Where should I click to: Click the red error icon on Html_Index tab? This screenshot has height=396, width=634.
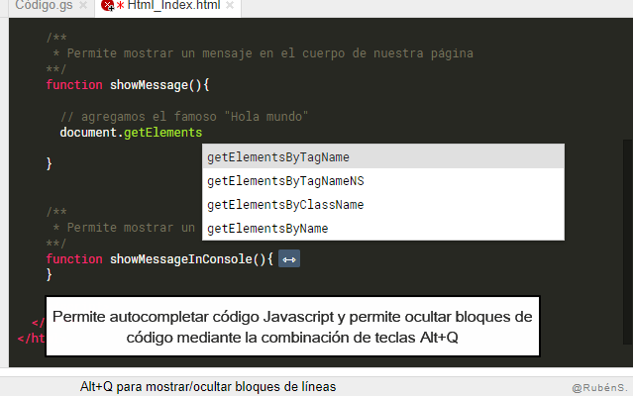[x=107, y=5]
